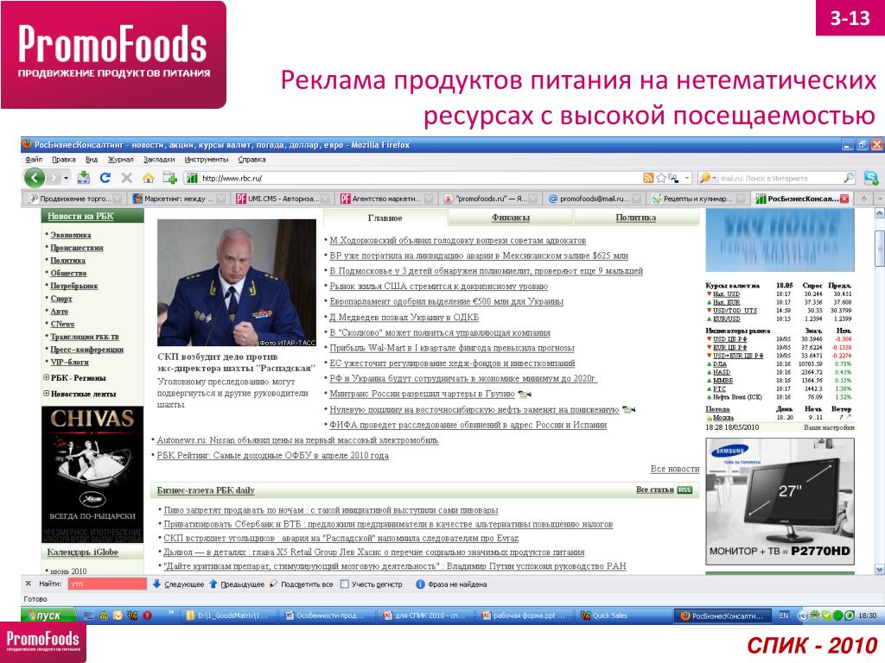
Task: Open the Спорт sidebar link
Action: (x=61, y=298)
